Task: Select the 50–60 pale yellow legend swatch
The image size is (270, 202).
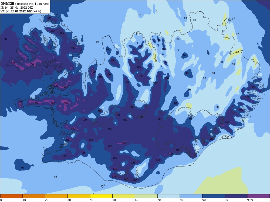Action: tap(124, 196)
